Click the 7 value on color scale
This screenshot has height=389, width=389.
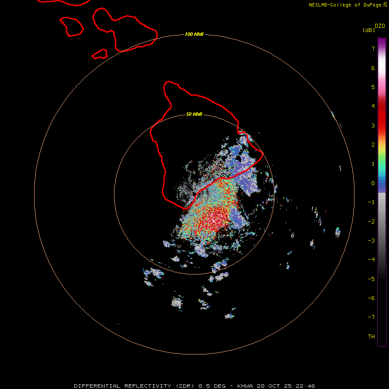(x=373, y=48)
